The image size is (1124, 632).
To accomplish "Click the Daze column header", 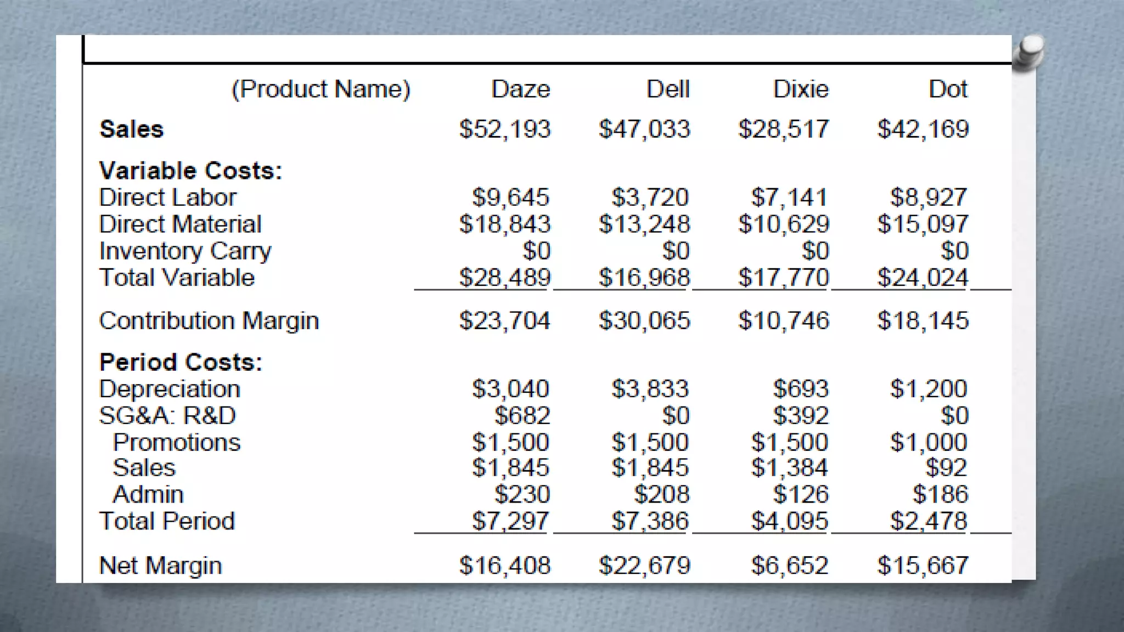I will (x=520, y=89).
